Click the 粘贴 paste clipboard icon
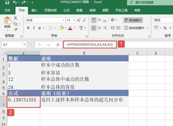 (x=8, y=20)
